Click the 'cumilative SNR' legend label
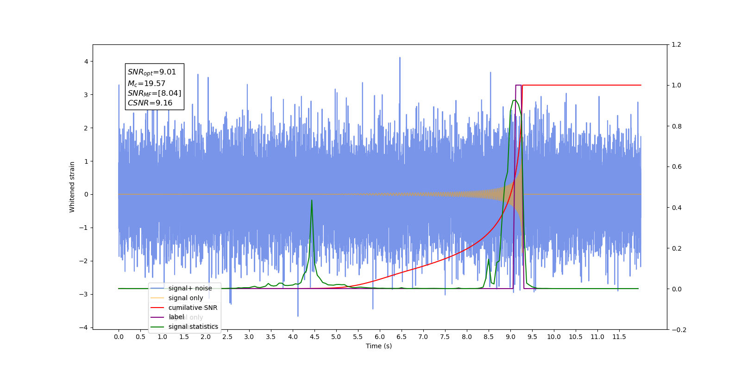The height and width of the screenshot is (370, 741). point(193,308)
